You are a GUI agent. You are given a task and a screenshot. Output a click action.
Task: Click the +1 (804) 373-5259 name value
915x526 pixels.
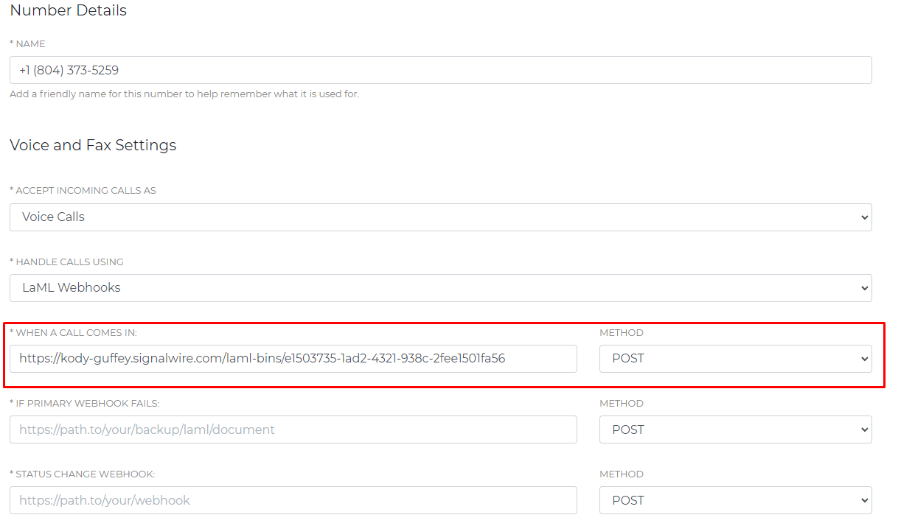tap(68, 70)
